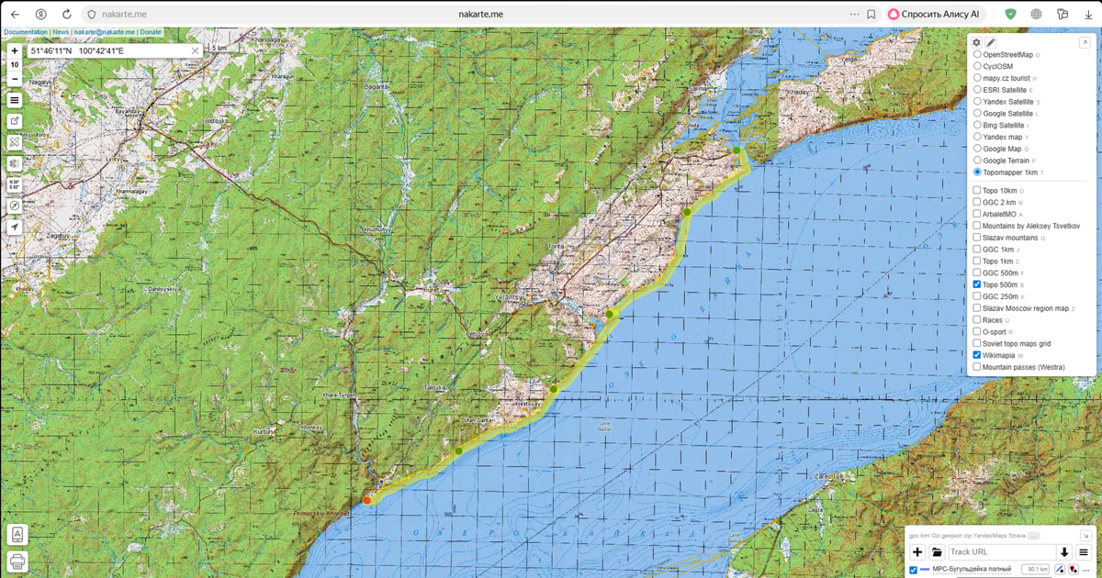Select the Topomapper 1km radio button
The height and width of the screenshot is (578, 1102).
point(977,172)
